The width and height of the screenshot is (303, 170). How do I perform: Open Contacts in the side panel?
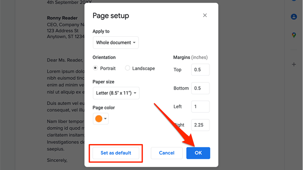point(294,16)
